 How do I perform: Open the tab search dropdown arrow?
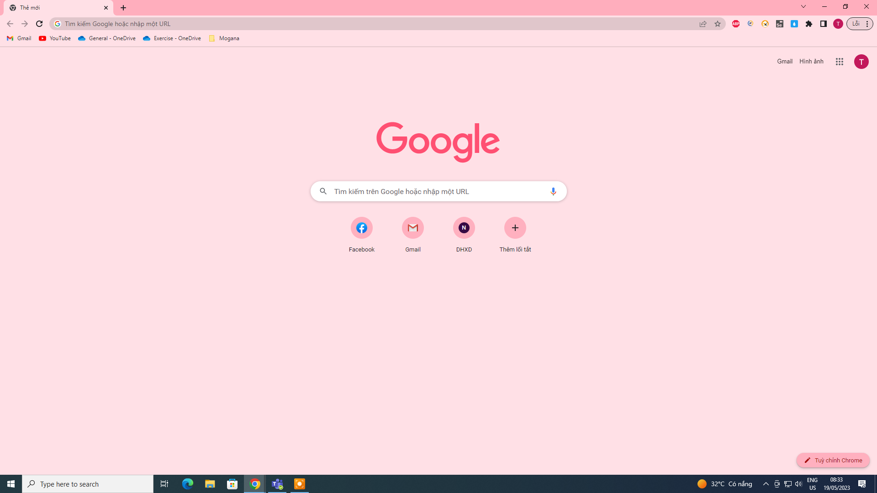point(803,7)
